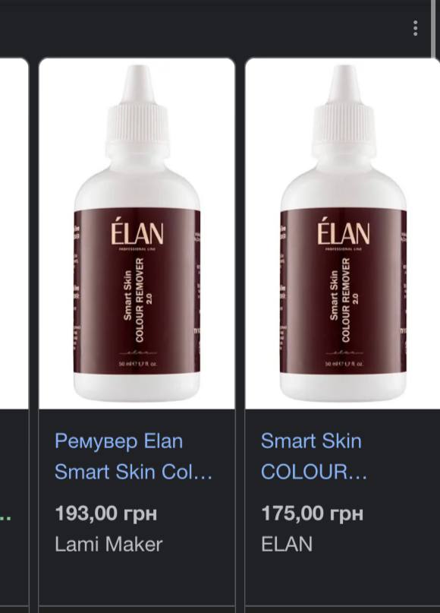Click the partially visible left product card
This screenshot has width=440, height=613.
pyautogui.click(x=14, y=332)
